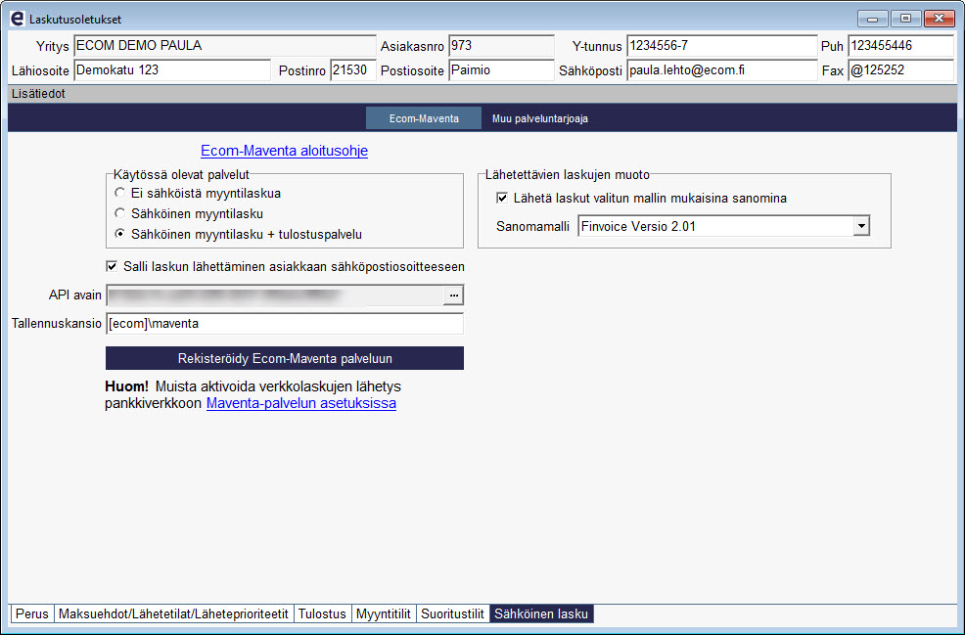Close the Laskutusoletukset window
This screenshot has height=635, width=965.
(x=940, y=19)
